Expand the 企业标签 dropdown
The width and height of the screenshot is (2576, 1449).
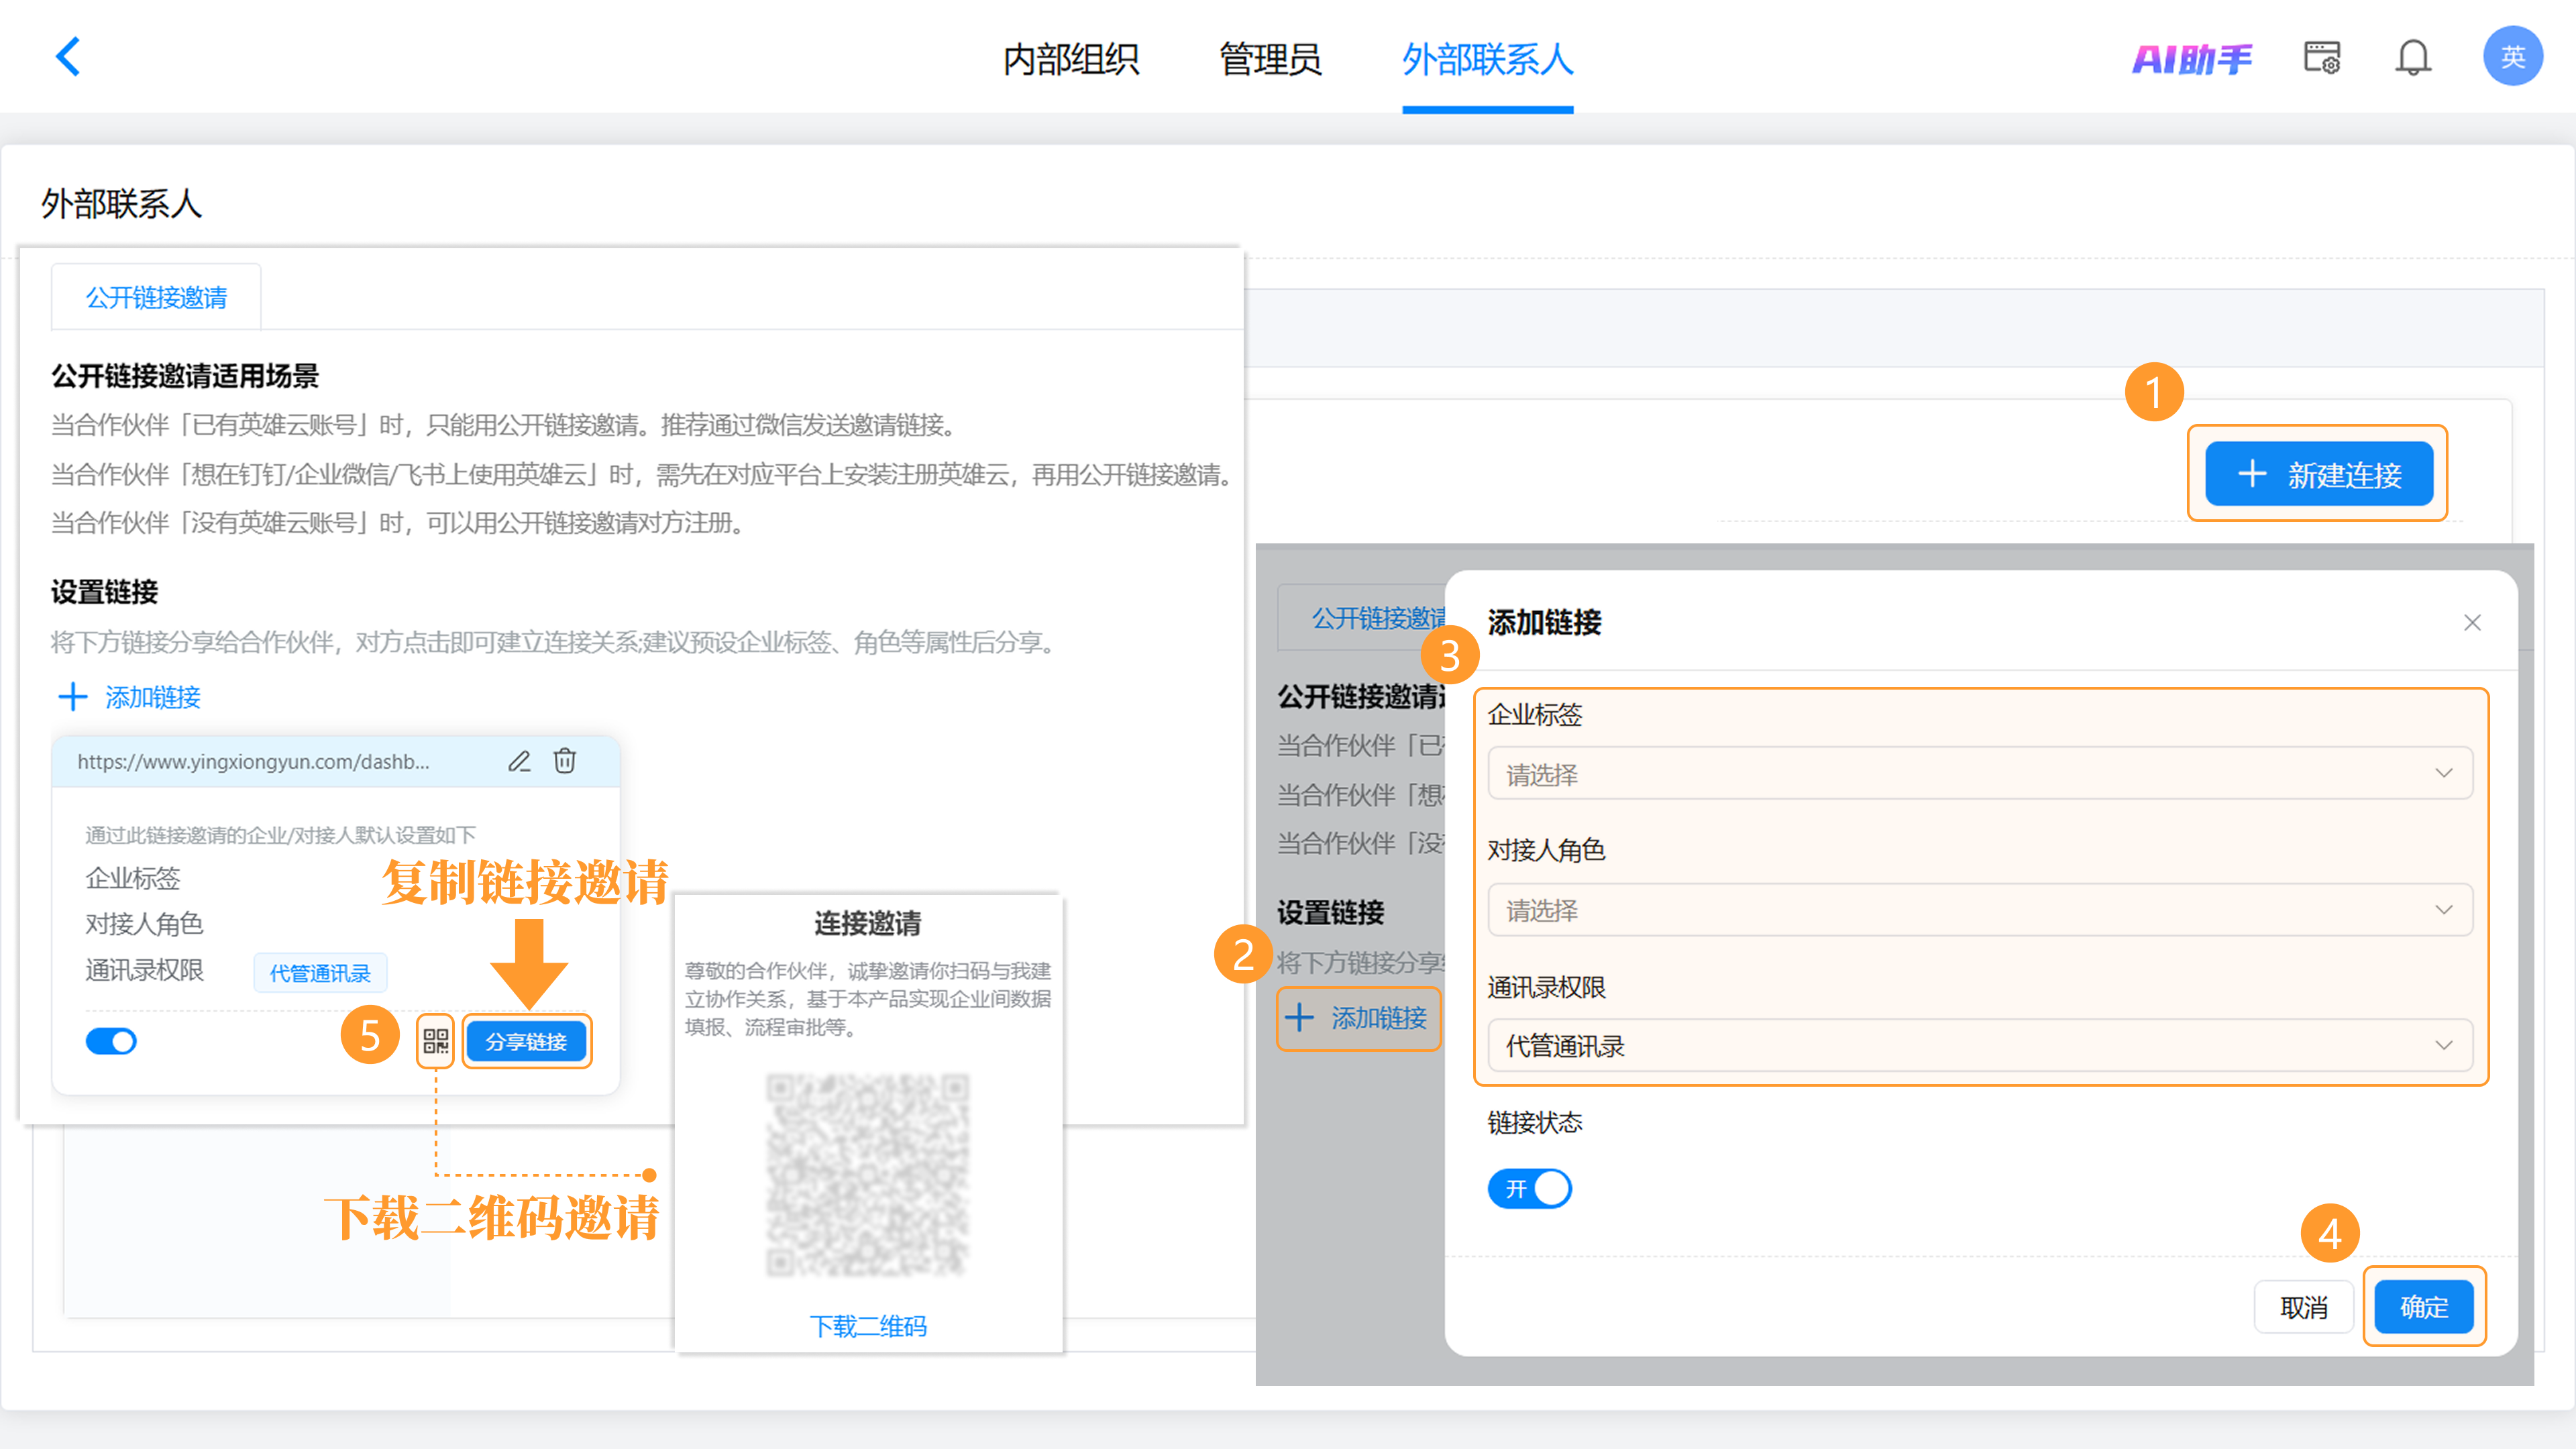pyautogui.click(x=1979, y=773)
